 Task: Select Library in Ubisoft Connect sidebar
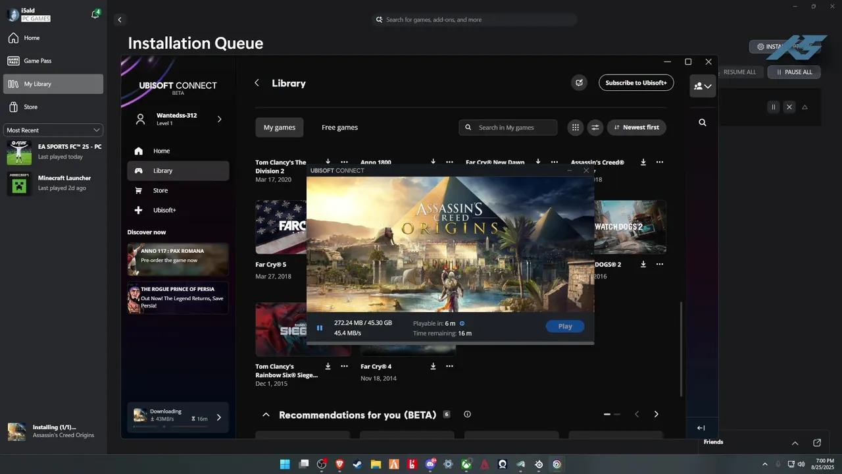pyautogui.click(x=178, y=171)
